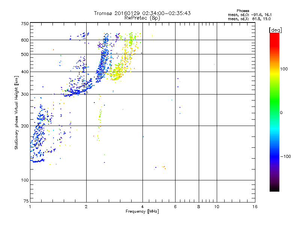Click the 'Phases' header label
This screenshot has width=300, height=225.
tap(243, 11)
